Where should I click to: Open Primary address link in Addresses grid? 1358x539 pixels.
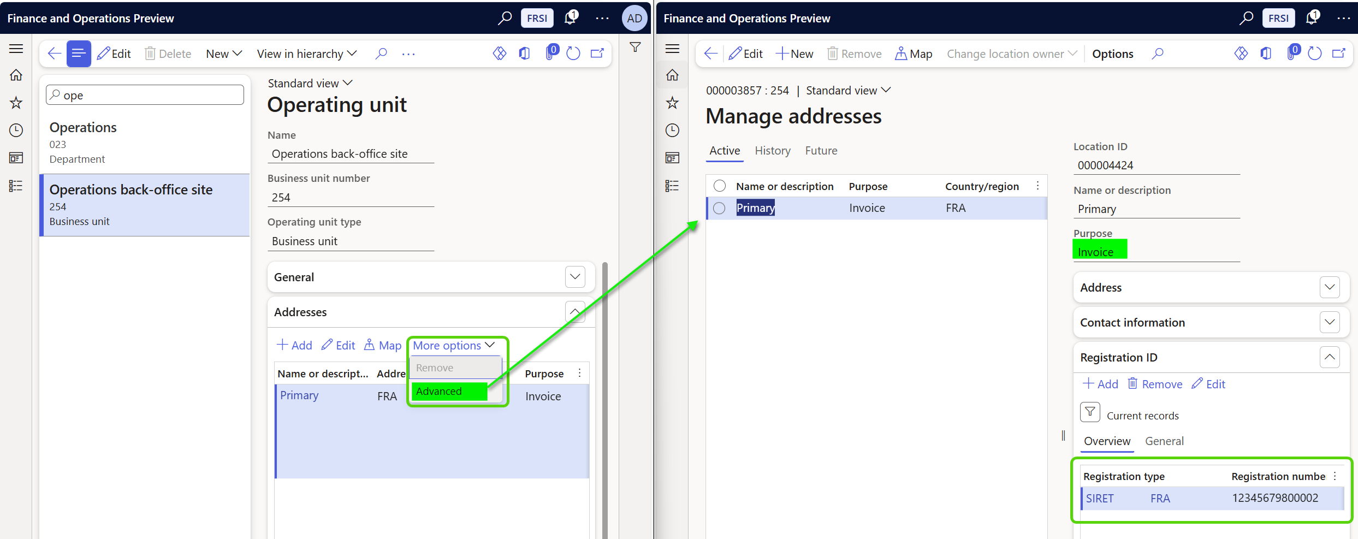click(299, 395)
